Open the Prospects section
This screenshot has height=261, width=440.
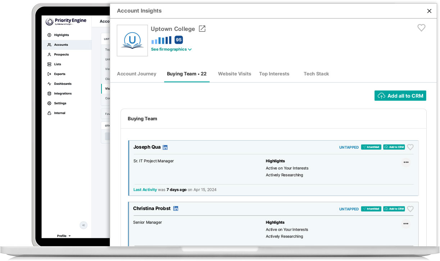62,55
